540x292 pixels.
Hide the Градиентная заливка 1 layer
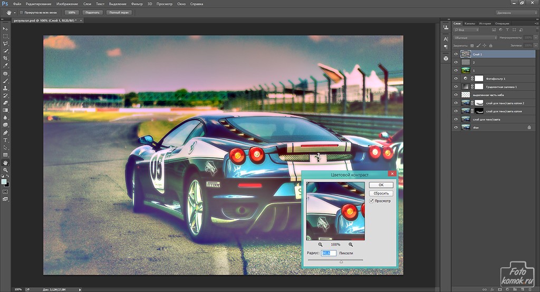click(x=456, y=87)
